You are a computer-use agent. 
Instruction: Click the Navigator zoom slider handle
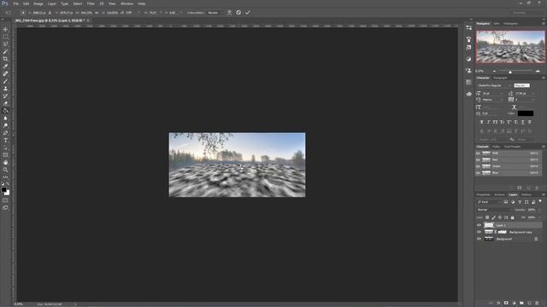510,72
